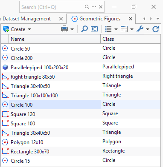This screenshot has width=163, height=167.
Task: Click the Circle 15 row icon
Action: click(5, 161)
